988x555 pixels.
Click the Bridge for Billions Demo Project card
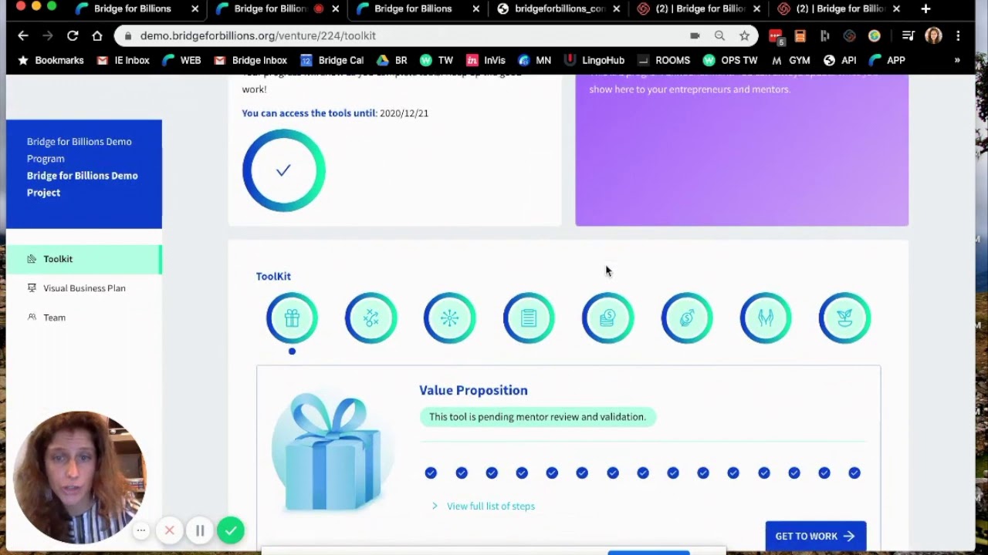coord(84,174)
